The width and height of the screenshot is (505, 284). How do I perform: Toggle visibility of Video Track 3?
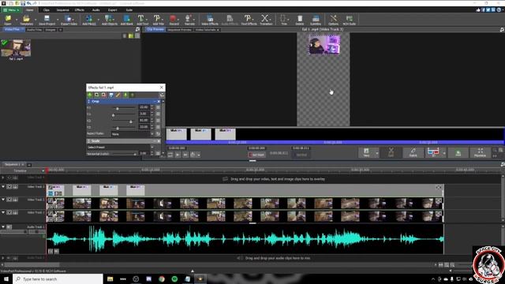tap(9, 187)
